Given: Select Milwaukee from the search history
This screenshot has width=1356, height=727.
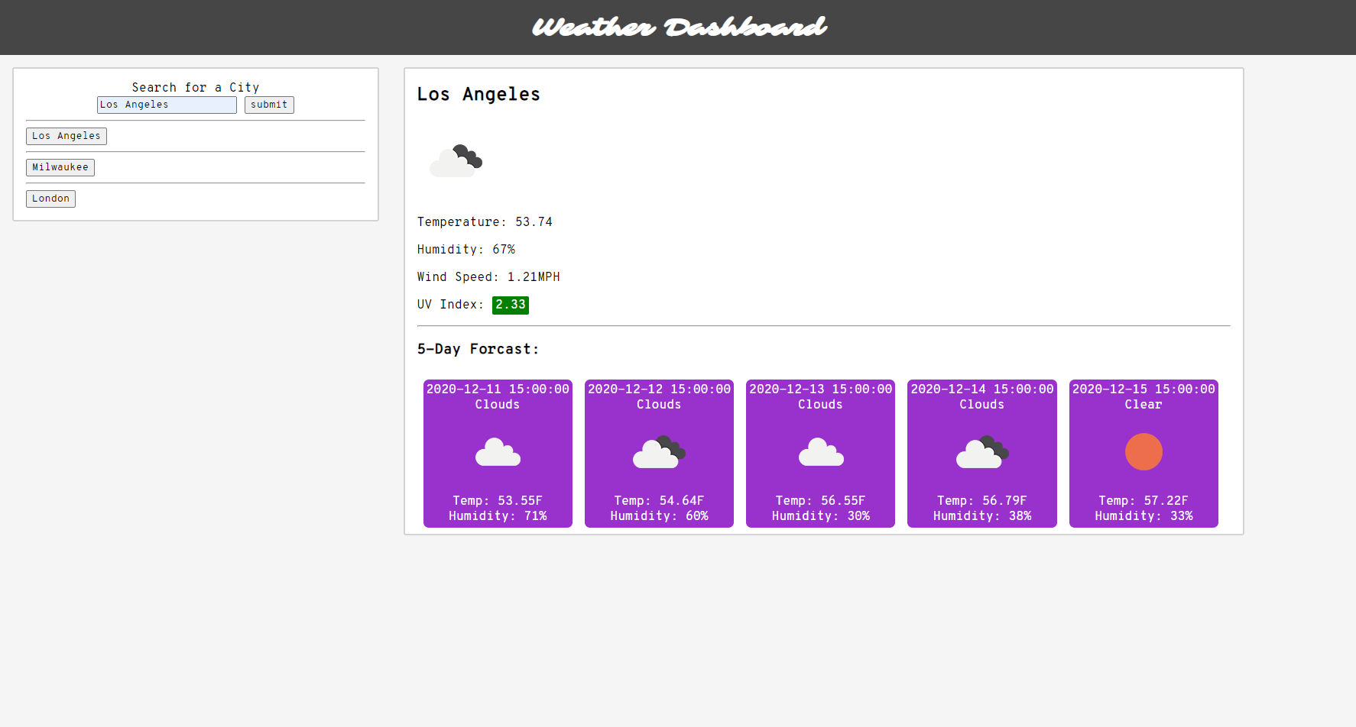Looking at the screenshot, I should (60, 167).
